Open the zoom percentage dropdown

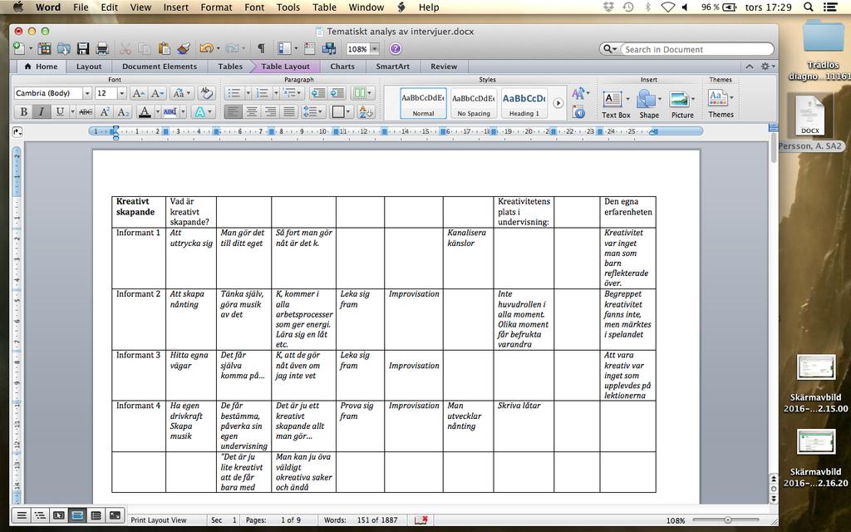[x=375, y=49]
